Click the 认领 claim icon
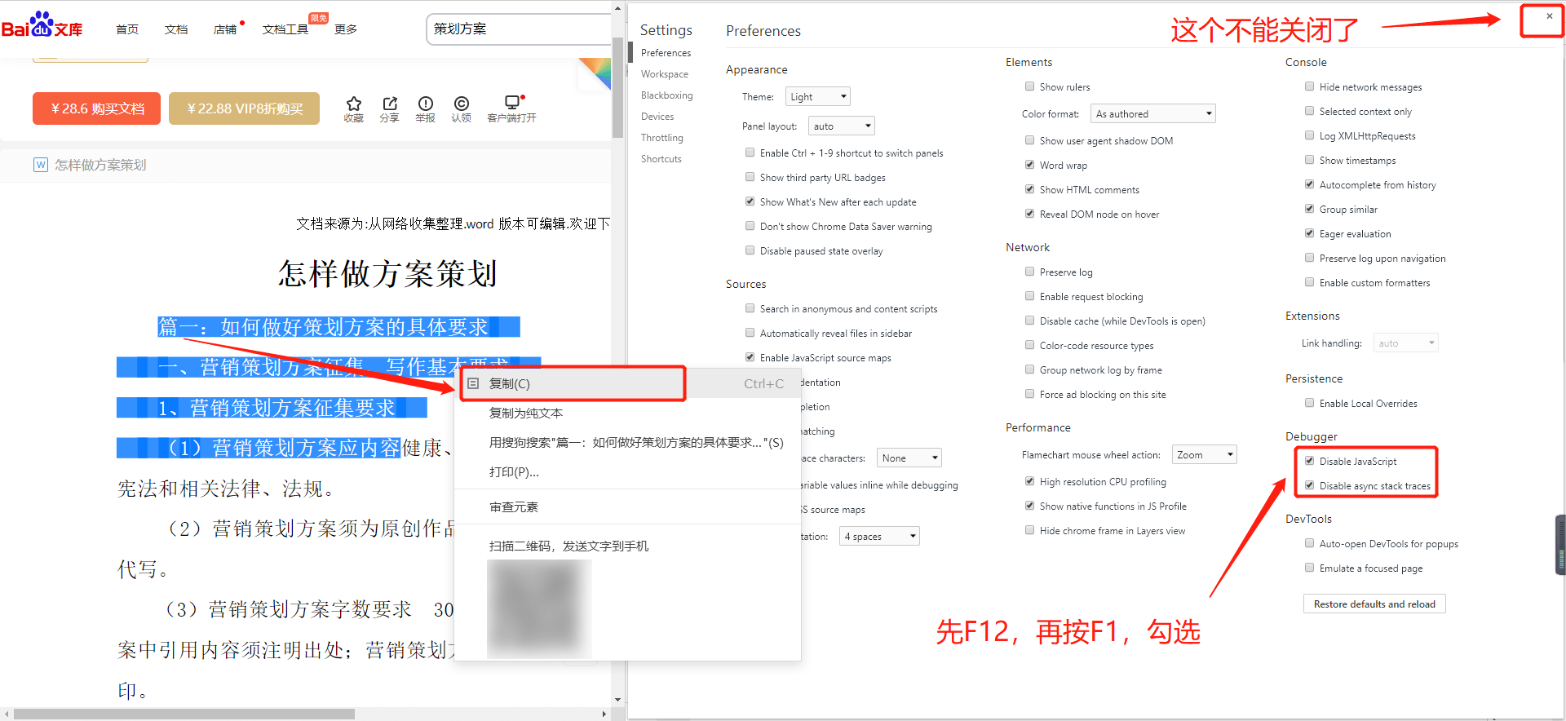 (462, 104)
